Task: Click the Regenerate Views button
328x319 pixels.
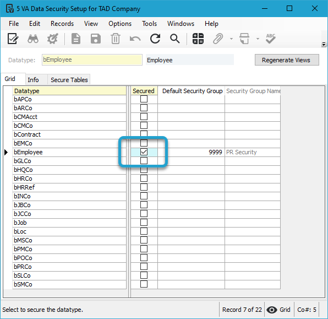Action: coord(287,60)
